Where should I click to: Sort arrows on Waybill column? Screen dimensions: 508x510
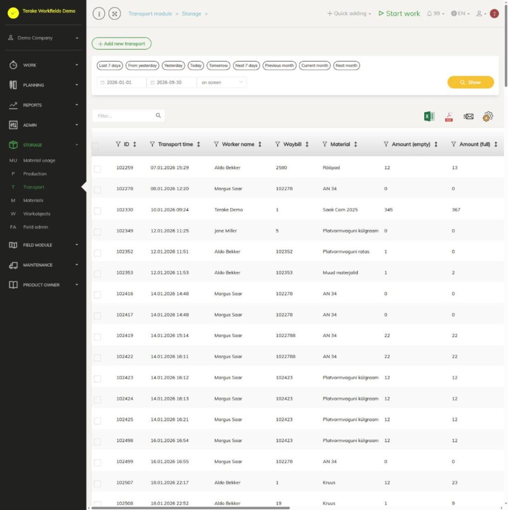[307, 144]
